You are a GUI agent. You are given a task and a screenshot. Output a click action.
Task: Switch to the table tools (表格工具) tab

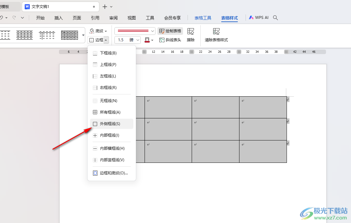(203, 18)
